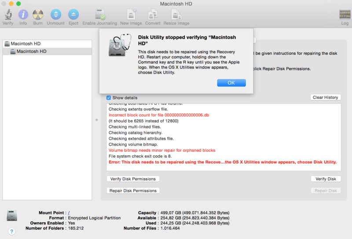The width and height of the screenshot is (352, 239).
Task: Click the Verify microscope toolbar icon
Action: pos(8,15)
